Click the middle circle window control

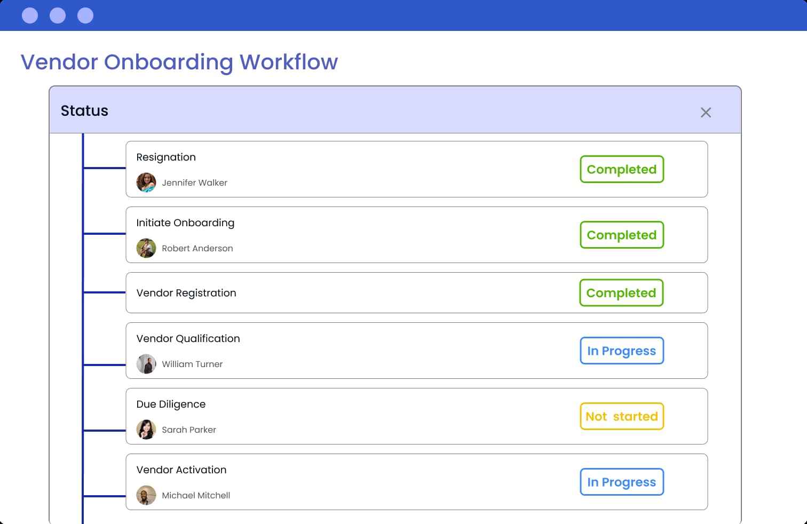coord(58,15)
